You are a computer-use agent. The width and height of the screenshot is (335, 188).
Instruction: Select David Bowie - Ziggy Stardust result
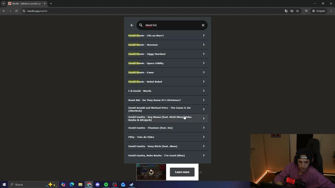click(x=167, y=54)
